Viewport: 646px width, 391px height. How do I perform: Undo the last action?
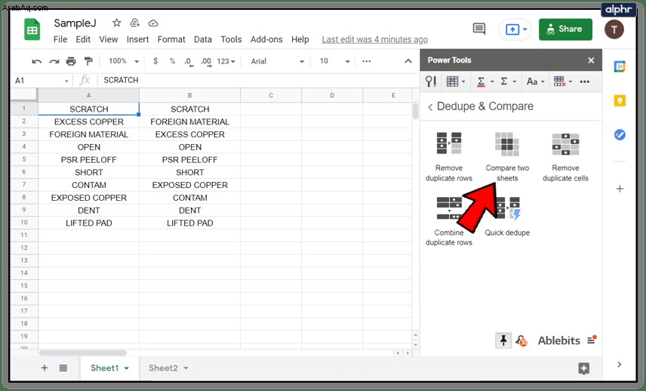tap(37, 61)
